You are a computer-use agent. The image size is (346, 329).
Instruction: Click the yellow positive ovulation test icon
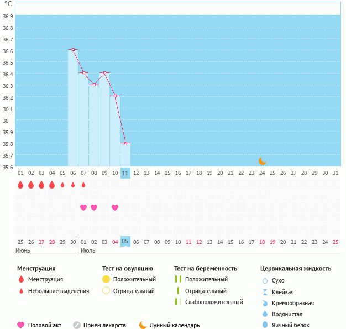(106, 279)
